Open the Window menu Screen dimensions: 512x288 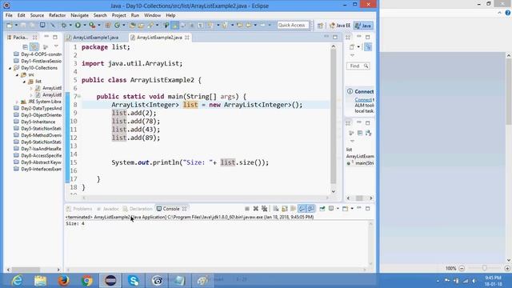point(152,15)
